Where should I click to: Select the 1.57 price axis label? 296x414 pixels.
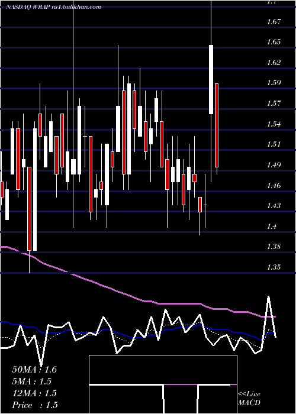(x=274, y=103)
